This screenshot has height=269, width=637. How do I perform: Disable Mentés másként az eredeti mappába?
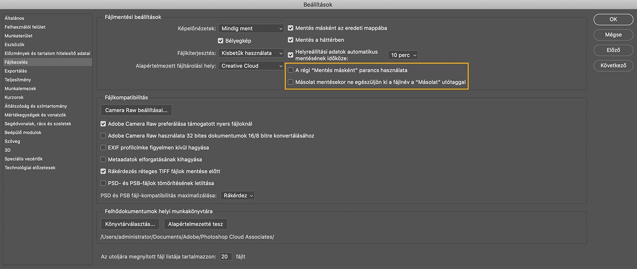291,28
